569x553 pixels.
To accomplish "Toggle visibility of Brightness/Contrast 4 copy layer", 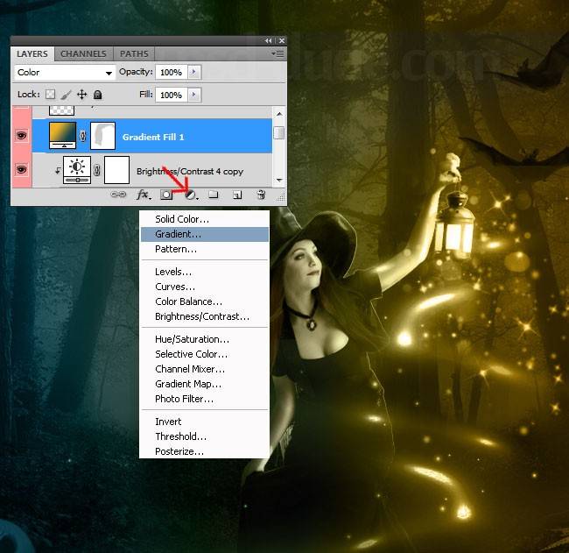I will (x=22, y=169).
